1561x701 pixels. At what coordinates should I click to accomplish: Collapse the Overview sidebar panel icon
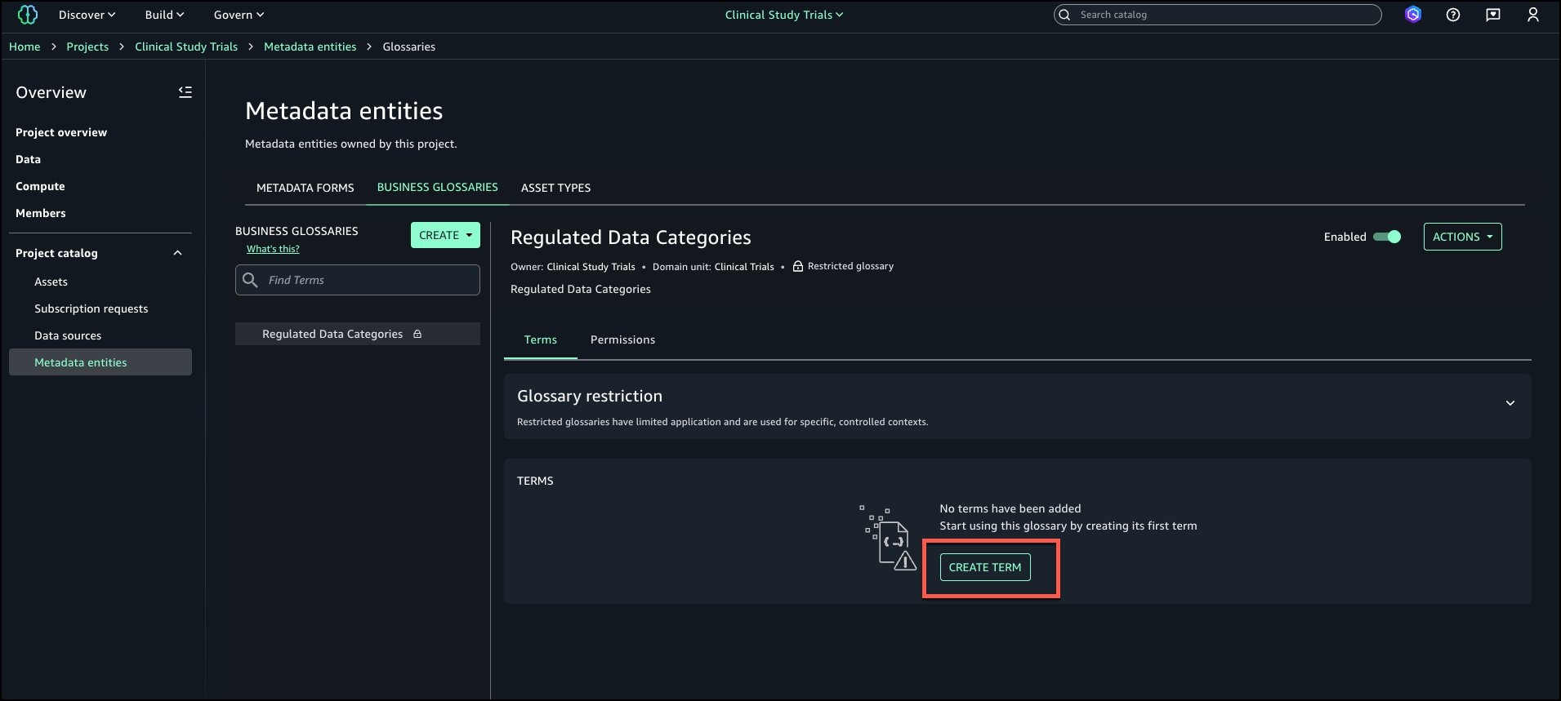pos(185,92)
